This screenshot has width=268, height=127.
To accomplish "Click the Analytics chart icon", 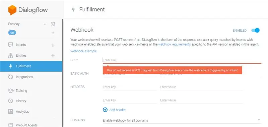I will click(x=11, y=112).
